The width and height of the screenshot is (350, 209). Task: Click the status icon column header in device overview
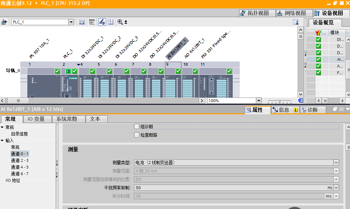(318, 33)
